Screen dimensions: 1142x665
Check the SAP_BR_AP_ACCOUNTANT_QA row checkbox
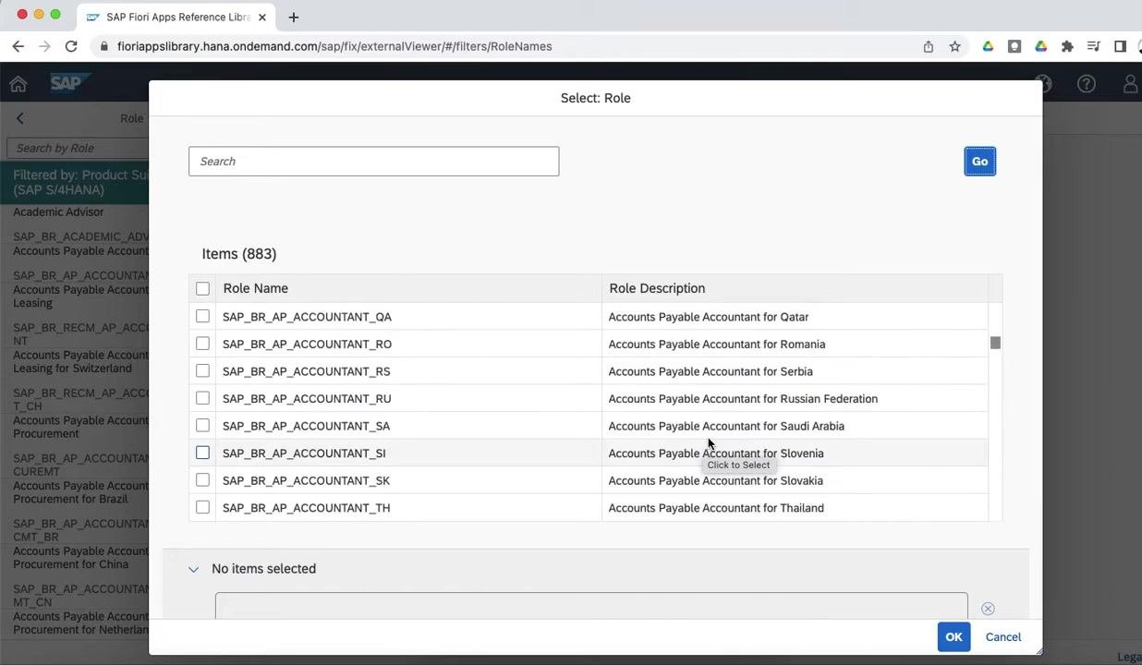(202, 316)
